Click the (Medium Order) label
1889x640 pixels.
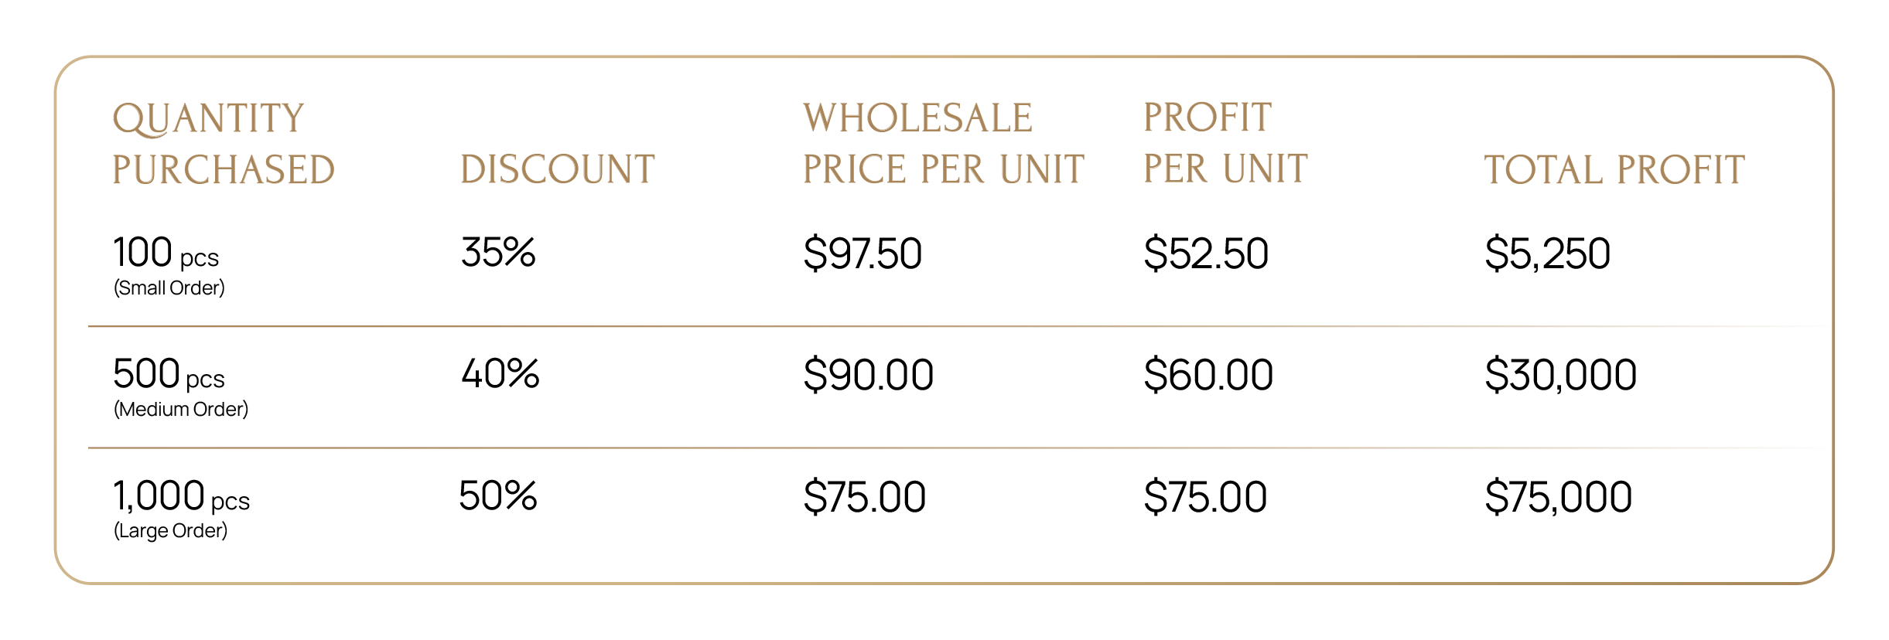[x=181, y=410]
